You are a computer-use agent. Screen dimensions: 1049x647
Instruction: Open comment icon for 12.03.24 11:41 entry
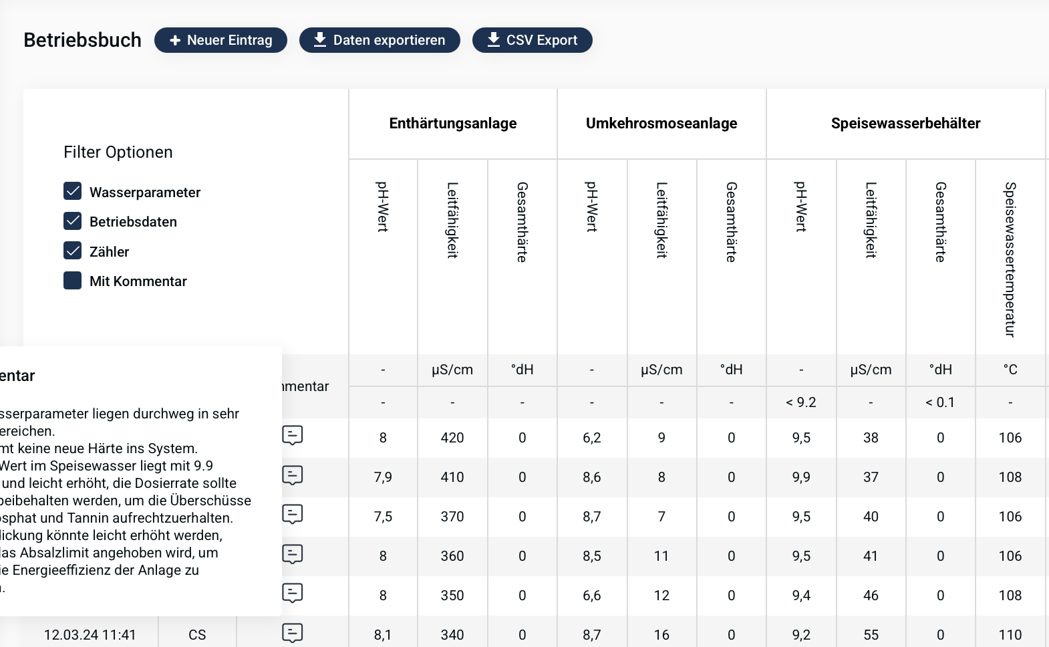pos(292,632)
